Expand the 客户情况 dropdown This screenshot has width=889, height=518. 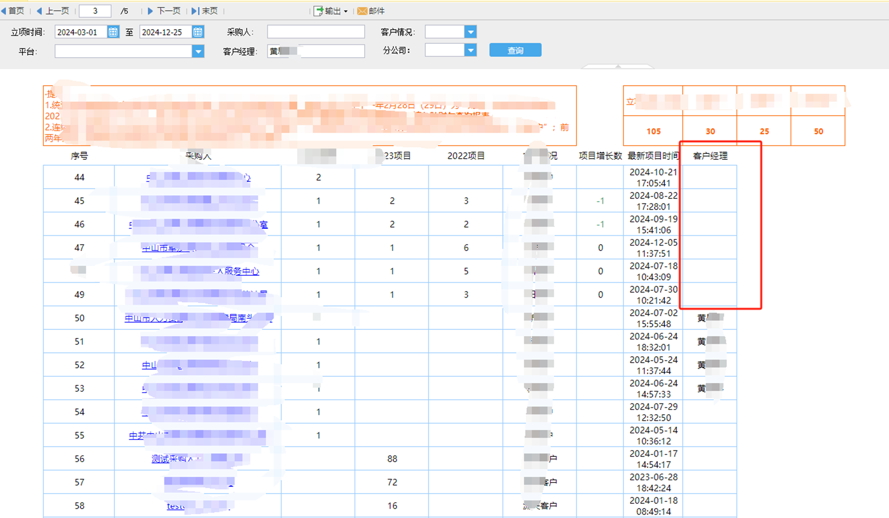(x=471, y=32)
